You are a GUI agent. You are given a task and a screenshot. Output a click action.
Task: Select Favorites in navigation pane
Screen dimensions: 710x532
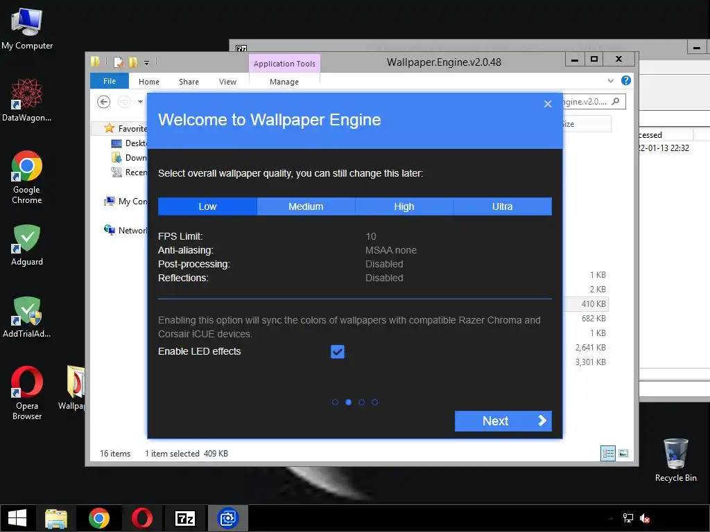(125, 128)
